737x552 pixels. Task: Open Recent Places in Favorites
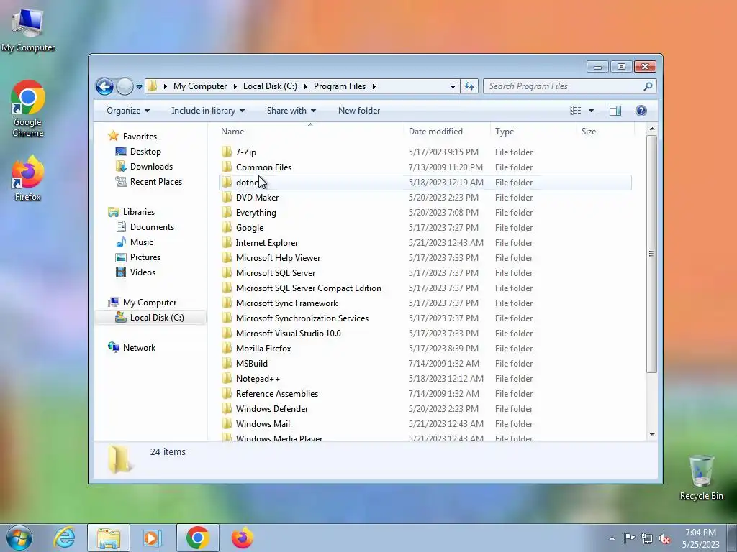155,182
